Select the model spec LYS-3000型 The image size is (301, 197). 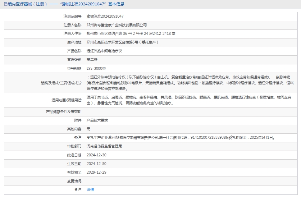click(x=96, y=68)
